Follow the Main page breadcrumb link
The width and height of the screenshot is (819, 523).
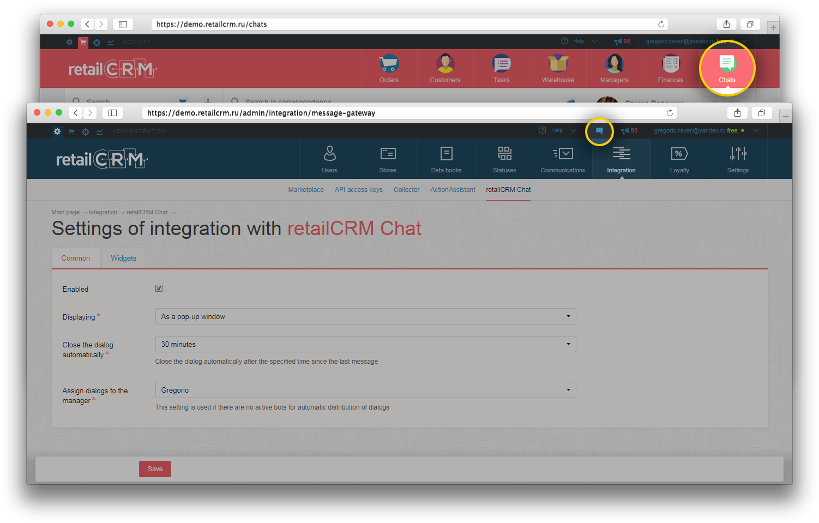pos(65,212)
